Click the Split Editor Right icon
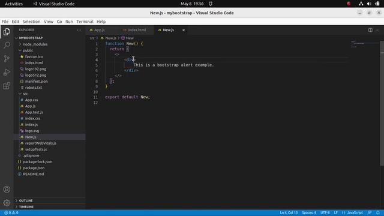 pos(370,30)
